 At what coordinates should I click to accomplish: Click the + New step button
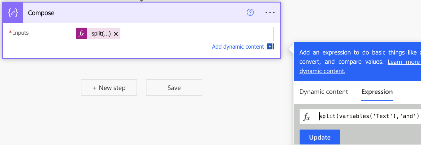point(109,88)
